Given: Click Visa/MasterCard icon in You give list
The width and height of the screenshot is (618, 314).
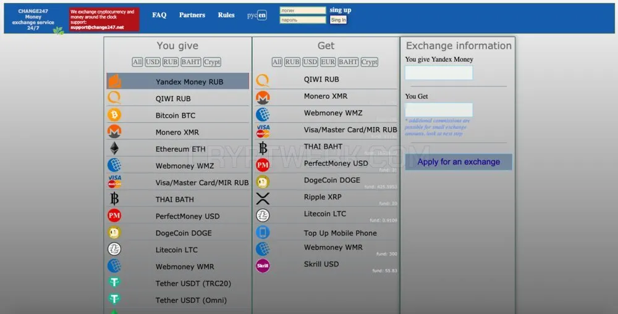Looking at the screenshot, I should (114, 181).
